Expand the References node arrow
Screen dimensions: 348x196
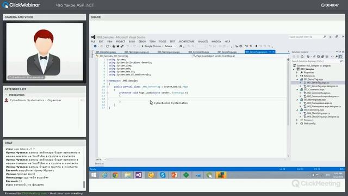pos(297,76)
